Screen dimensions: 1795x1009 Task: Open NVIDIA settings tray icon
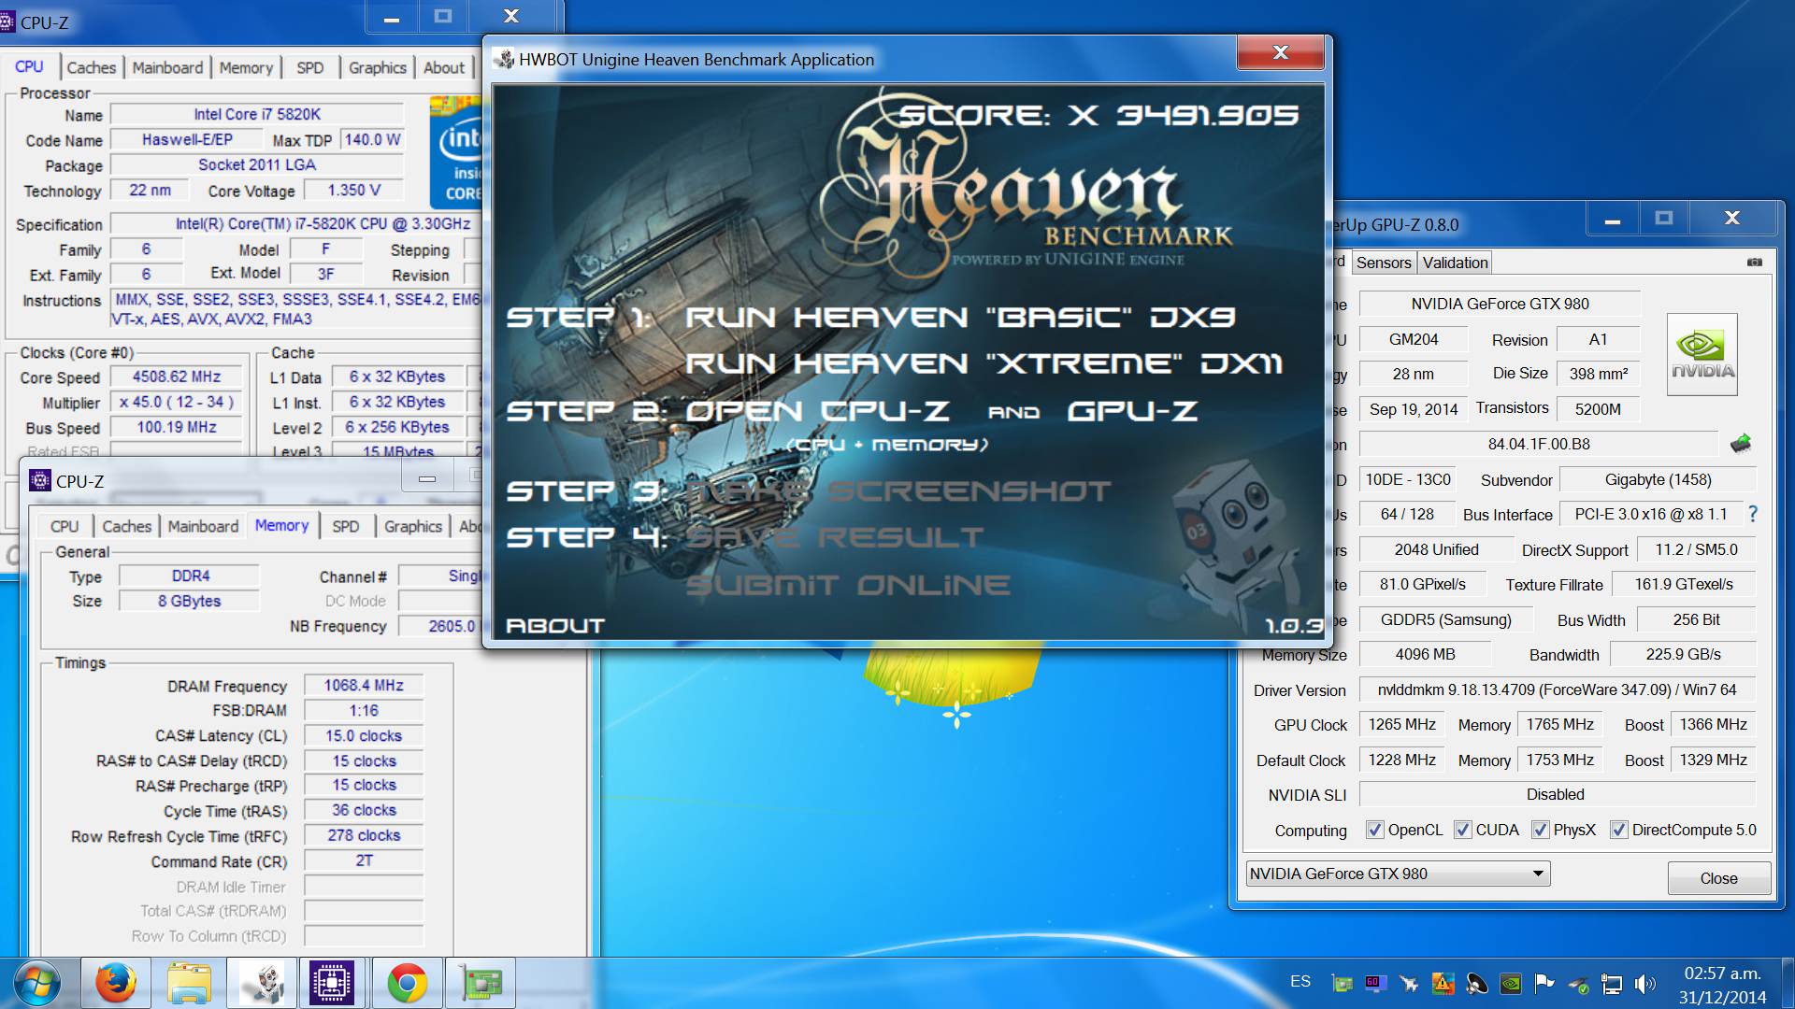tap(1510, 983)
